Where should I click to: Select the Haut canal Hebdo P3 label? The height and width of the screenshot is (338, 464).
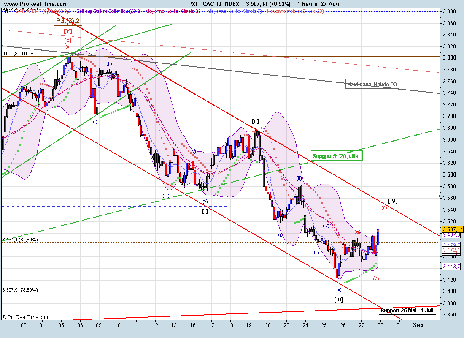pyautogui.click(x=372, y=84)
